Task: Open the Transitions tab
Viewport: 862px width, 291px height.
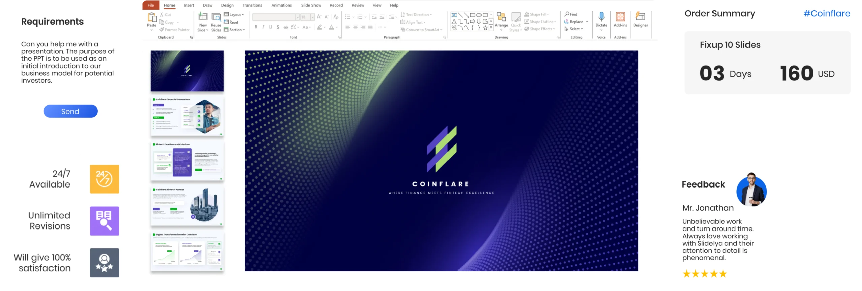Action: [252, 5]
